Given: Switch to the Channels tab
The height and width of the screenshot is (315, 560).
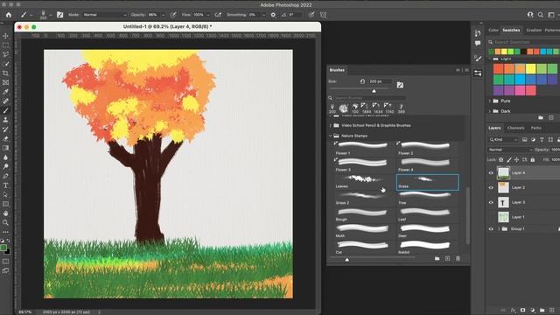Looking at the screenshot, I should 515,128.
